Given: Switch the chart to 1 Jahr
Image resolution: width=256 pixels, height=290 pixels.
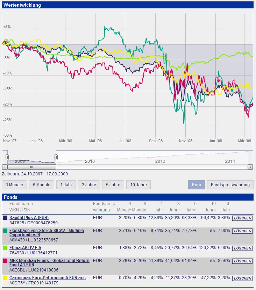Looking at the screenshot, I should click(x=66, y=185).
